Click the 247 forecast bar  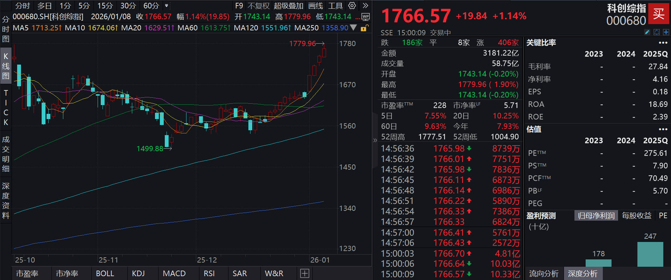coord(650,254)
